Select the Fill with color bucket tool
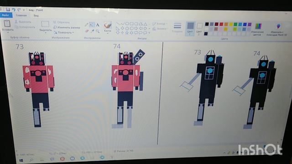 92,25
